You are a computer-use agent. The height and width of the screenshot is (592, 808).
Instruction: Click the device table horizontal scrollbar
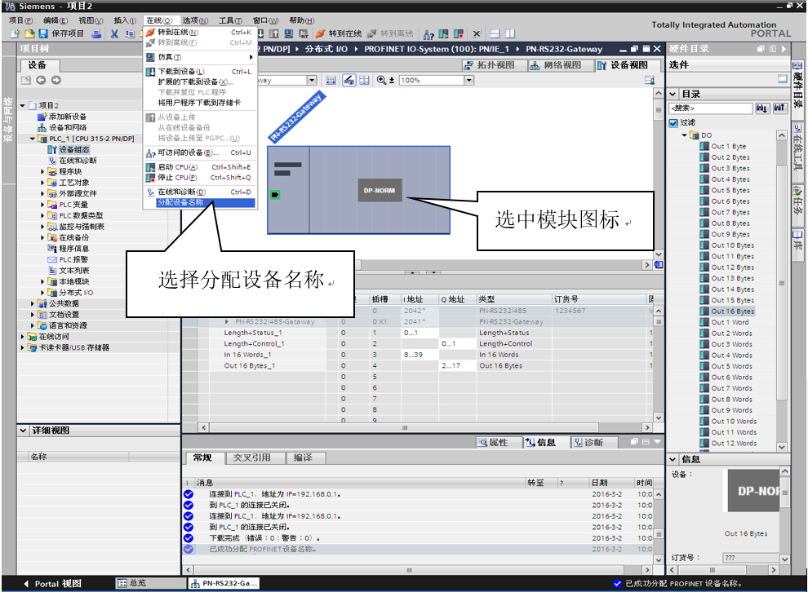point(426,428)
